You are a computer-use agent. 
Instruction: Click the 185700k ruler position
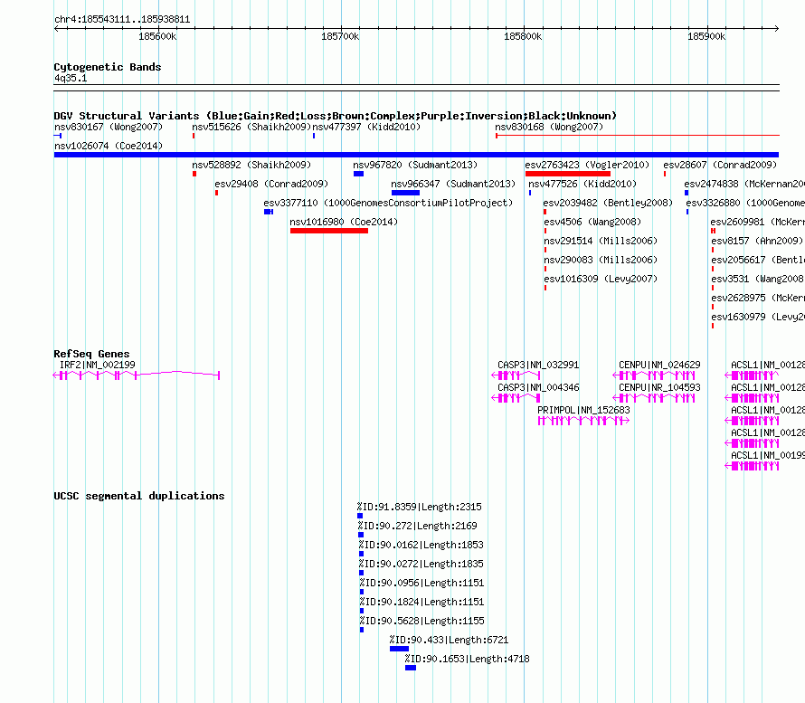coord(340,36)
